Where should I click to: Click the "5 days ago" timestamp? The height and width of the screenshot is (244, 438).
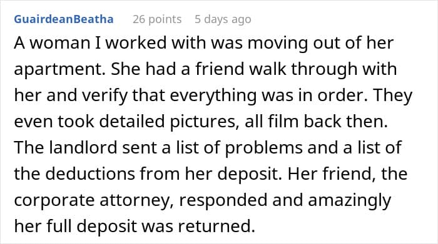click(x=223, y=19)
